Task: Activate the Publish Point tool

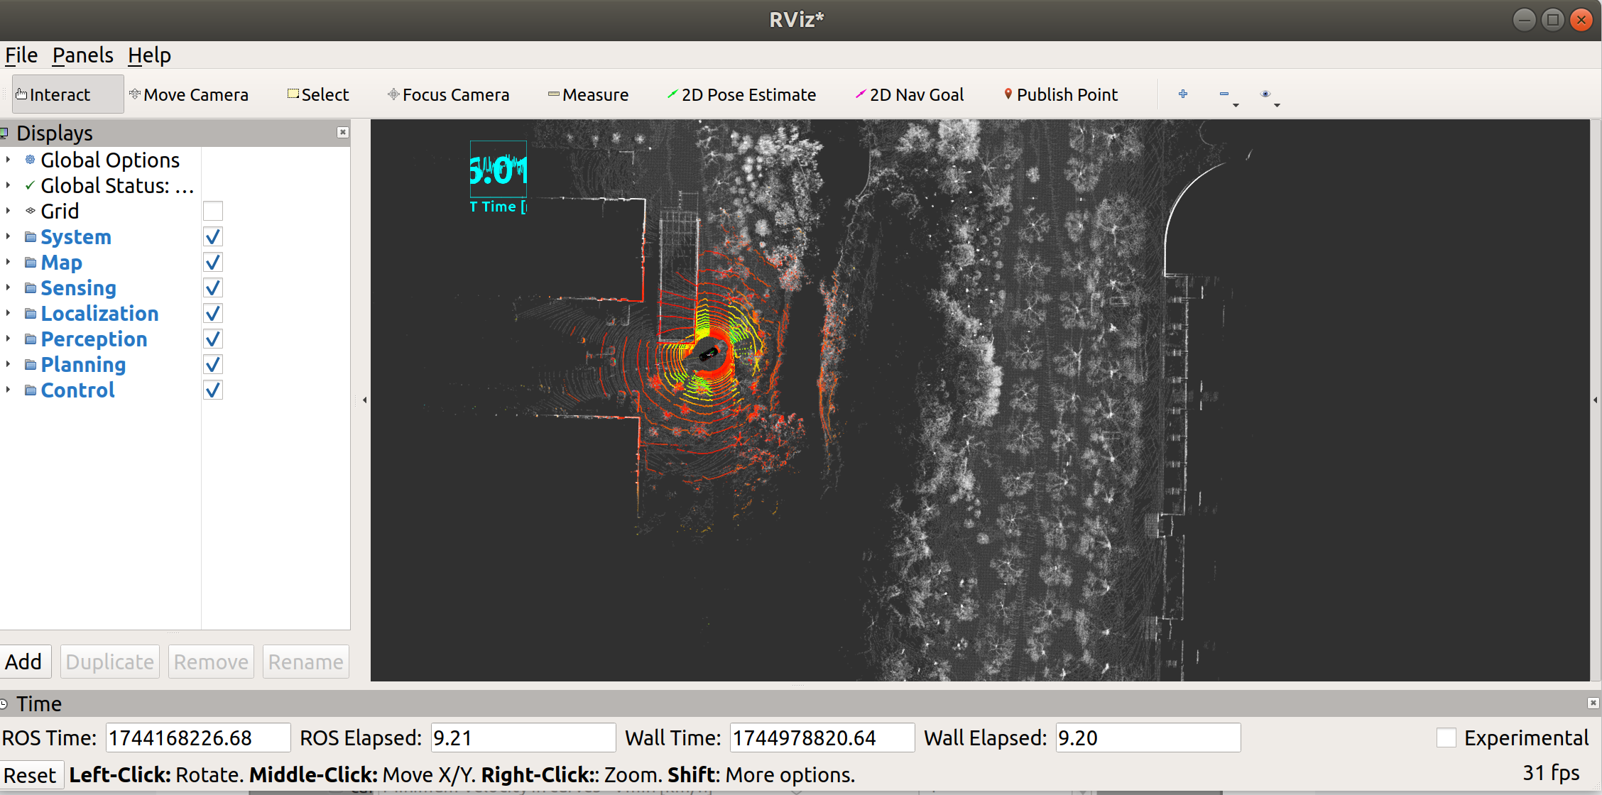Action: 1061,94
